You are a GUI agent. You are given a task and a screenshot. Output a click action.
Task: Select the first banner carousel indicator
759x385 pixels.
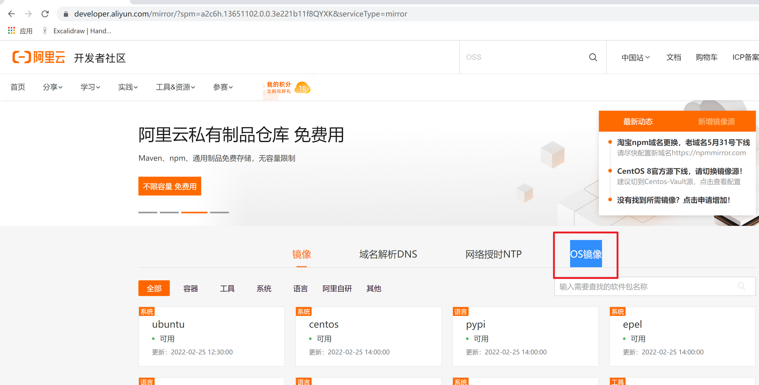coord(148,212)
